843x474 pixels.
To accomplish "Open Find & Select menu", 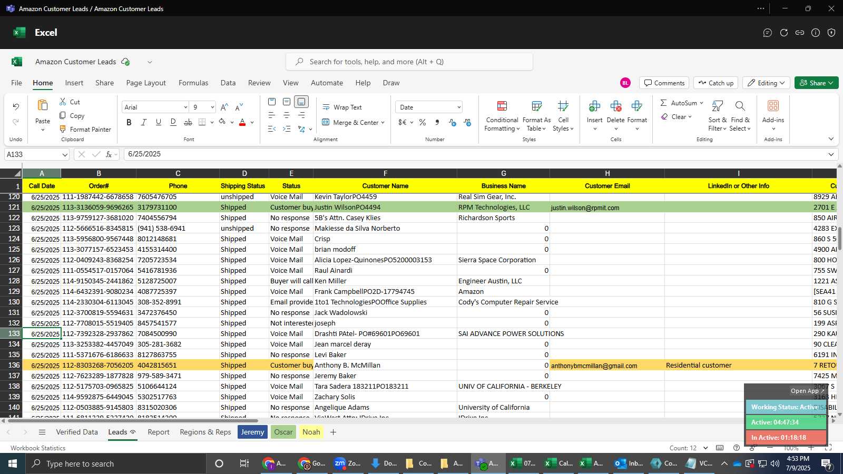I will pos(740,116).
